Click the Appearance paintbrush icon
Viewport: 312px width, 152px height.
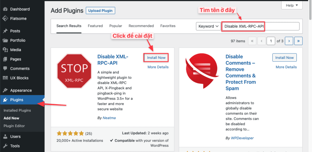[x=5, y=90]
